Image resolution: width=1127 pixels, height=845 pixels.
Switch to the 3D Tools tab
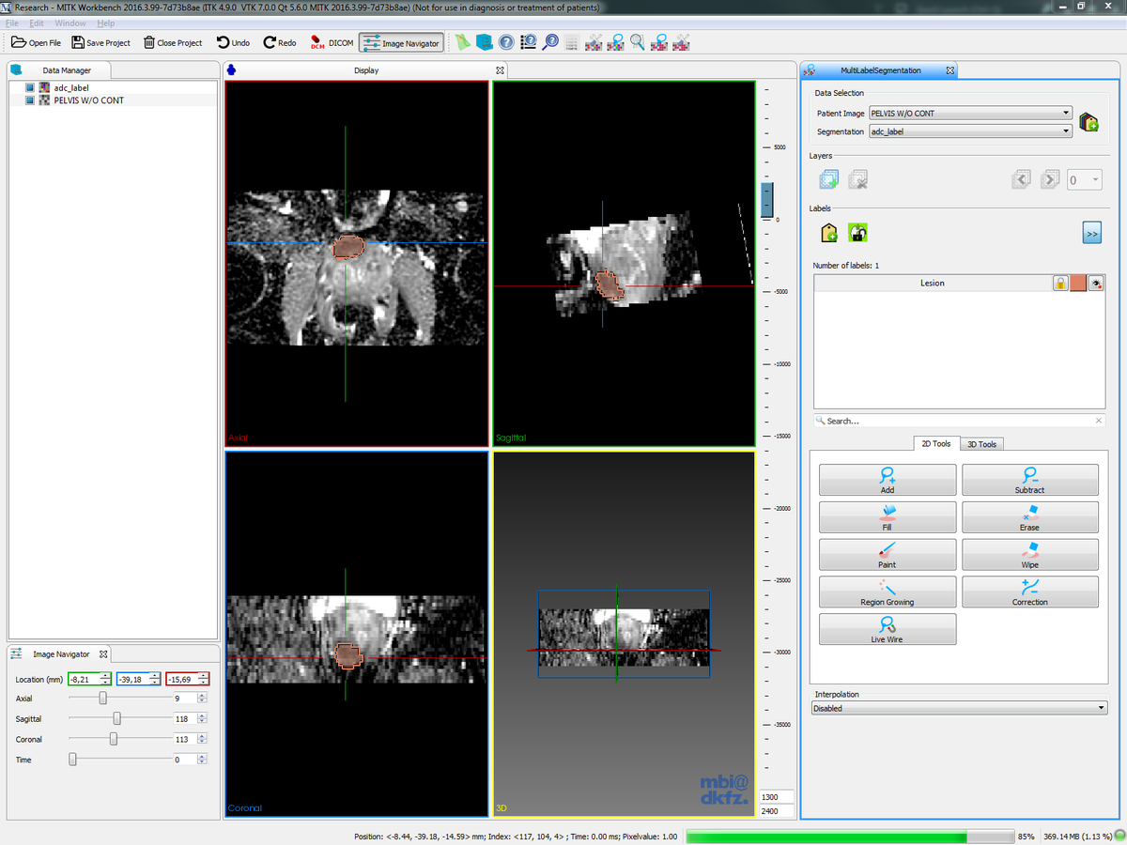pos(981,443)
